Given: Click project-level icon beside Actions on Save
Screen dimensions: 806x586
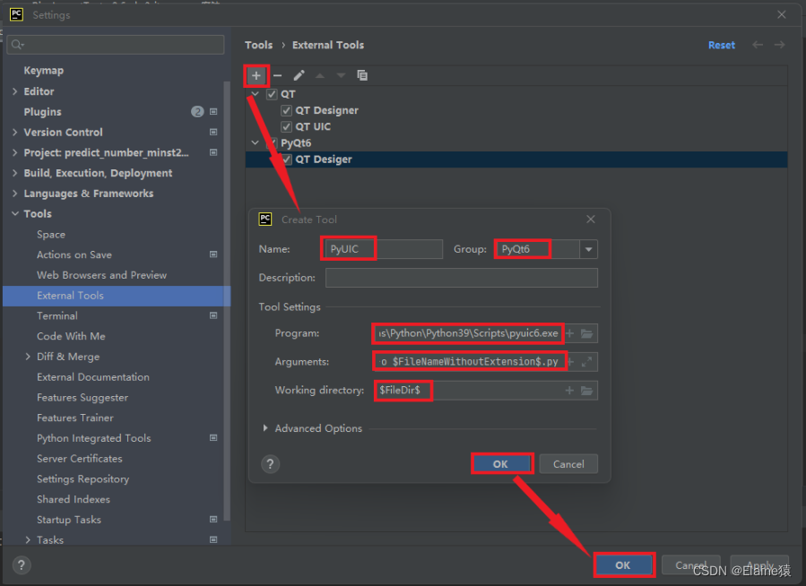Looking at the screenshot, I should coord(213,254).
